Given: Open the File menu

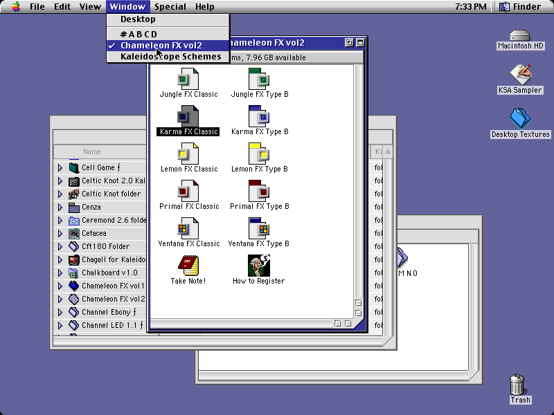Looking at the screenshot, I should (x=37, y=7).
